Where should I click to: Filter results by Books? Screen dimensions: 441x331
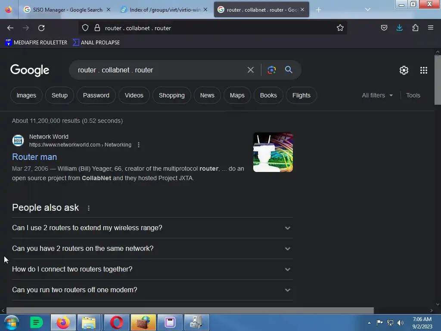[268, 95]
